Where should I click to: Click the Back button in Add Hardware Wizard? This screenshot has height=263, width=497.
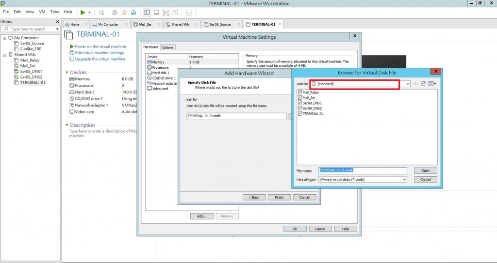coord(254,197)
